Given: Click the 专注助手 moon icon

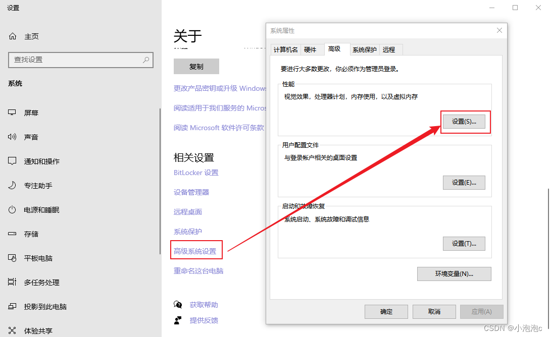Looking at the screenshot, I should [12, 185].
